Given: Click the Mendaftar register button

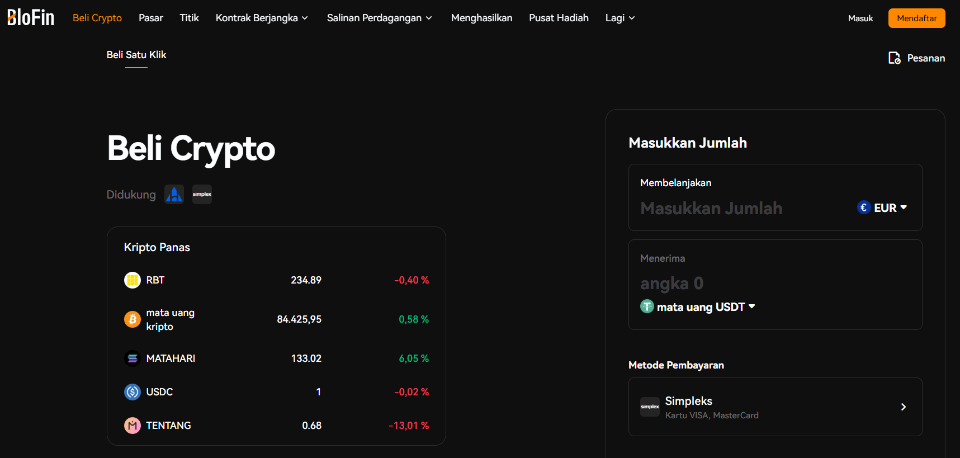Looking at the screenshot, I should (x=917, y=18).
